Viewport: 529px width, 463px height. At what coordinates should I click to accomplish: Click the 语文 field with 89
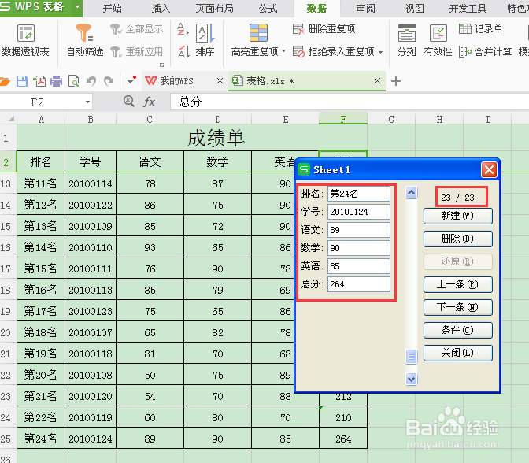coord(359,230)
